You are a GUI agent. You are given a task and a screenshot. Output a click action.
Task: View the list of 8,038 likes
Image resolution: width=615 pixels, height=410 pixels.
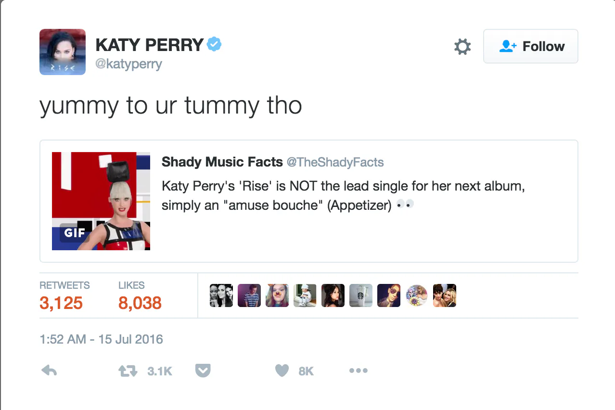140,303
